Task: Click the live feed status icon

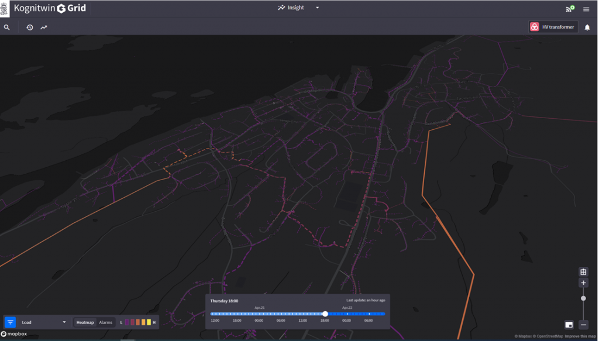Action: pyautogui.click(x=569, y=9)
